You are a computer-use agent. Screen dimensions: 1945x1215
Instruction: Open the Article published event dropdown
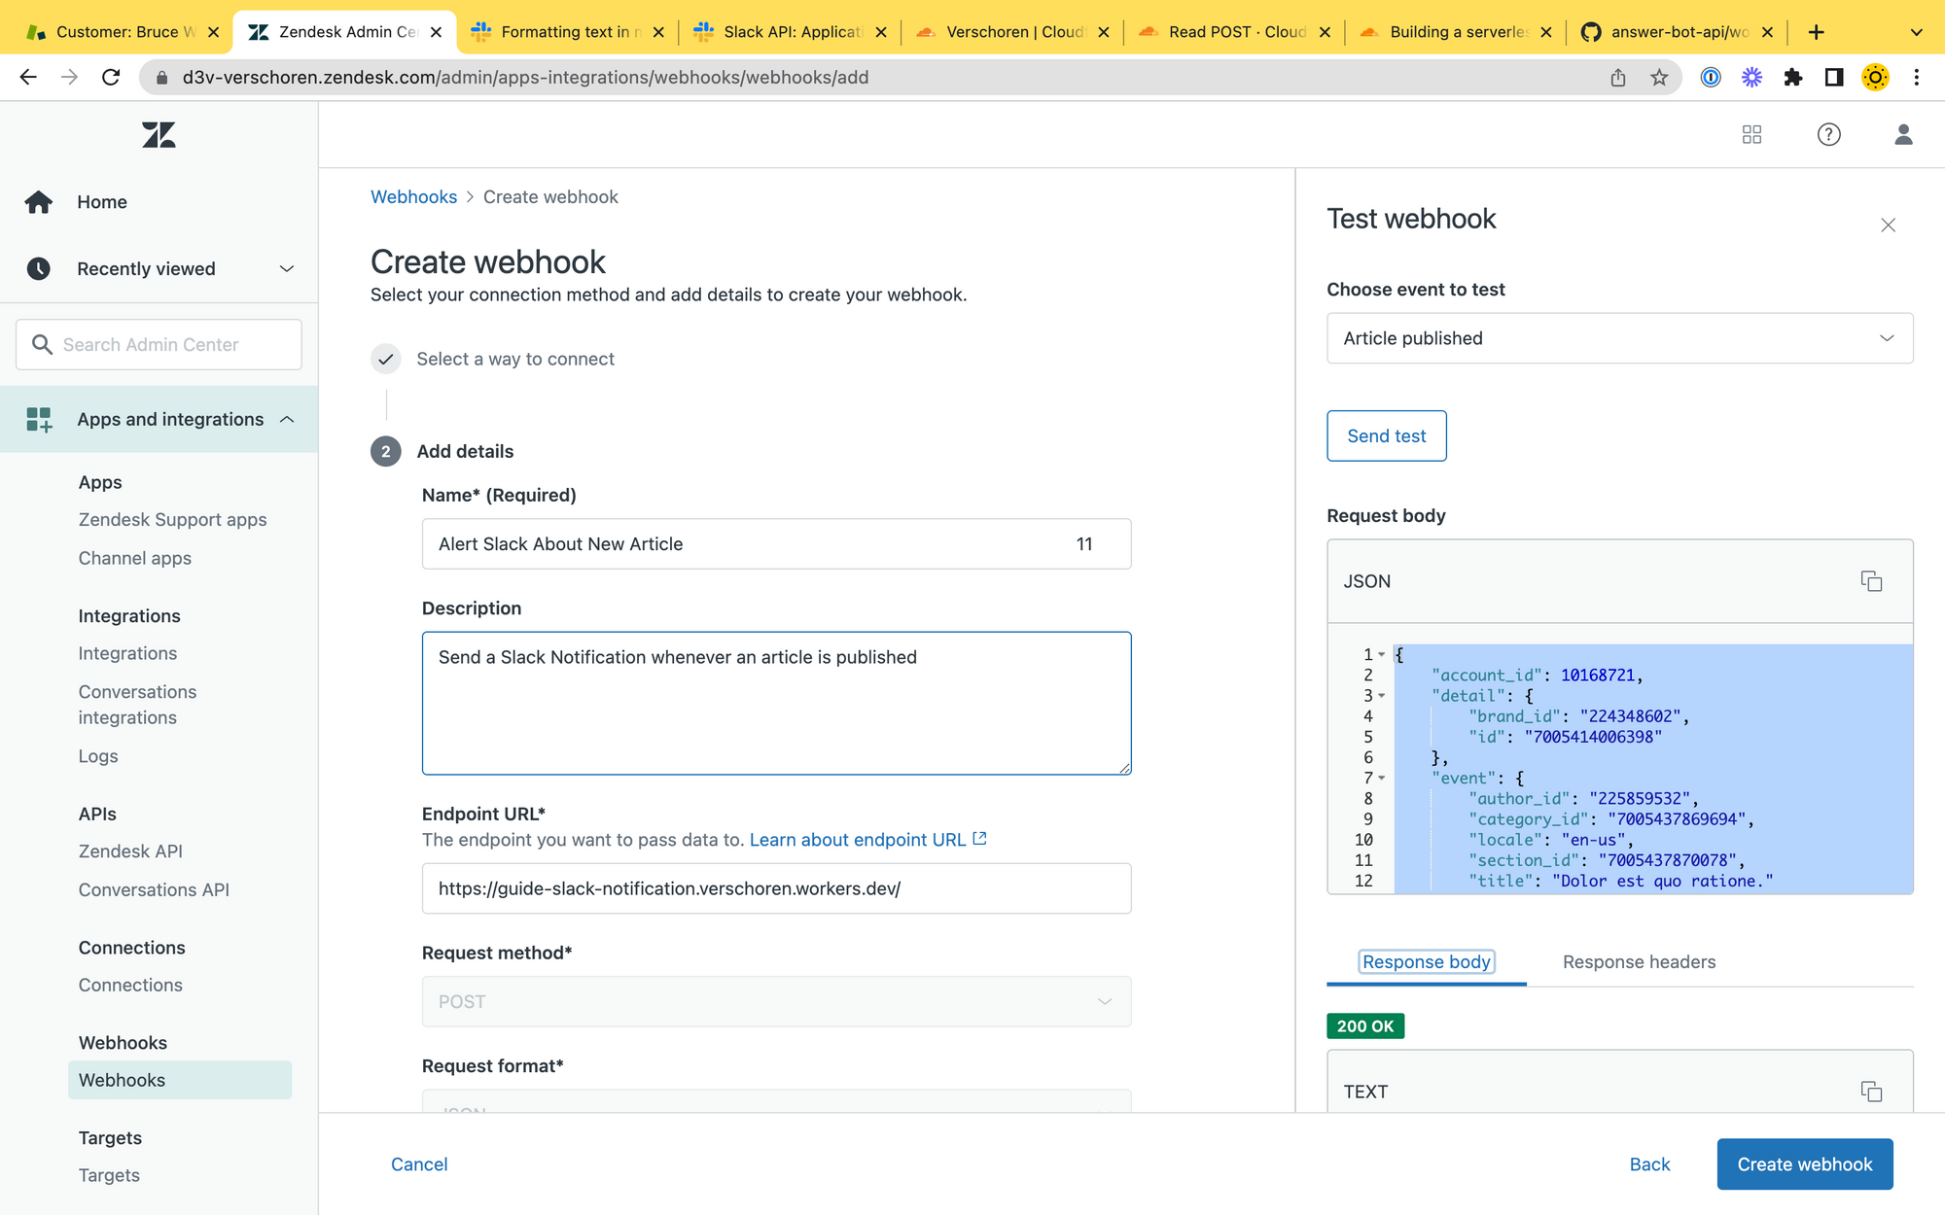pyautogui.click(x=1619, y=338)
